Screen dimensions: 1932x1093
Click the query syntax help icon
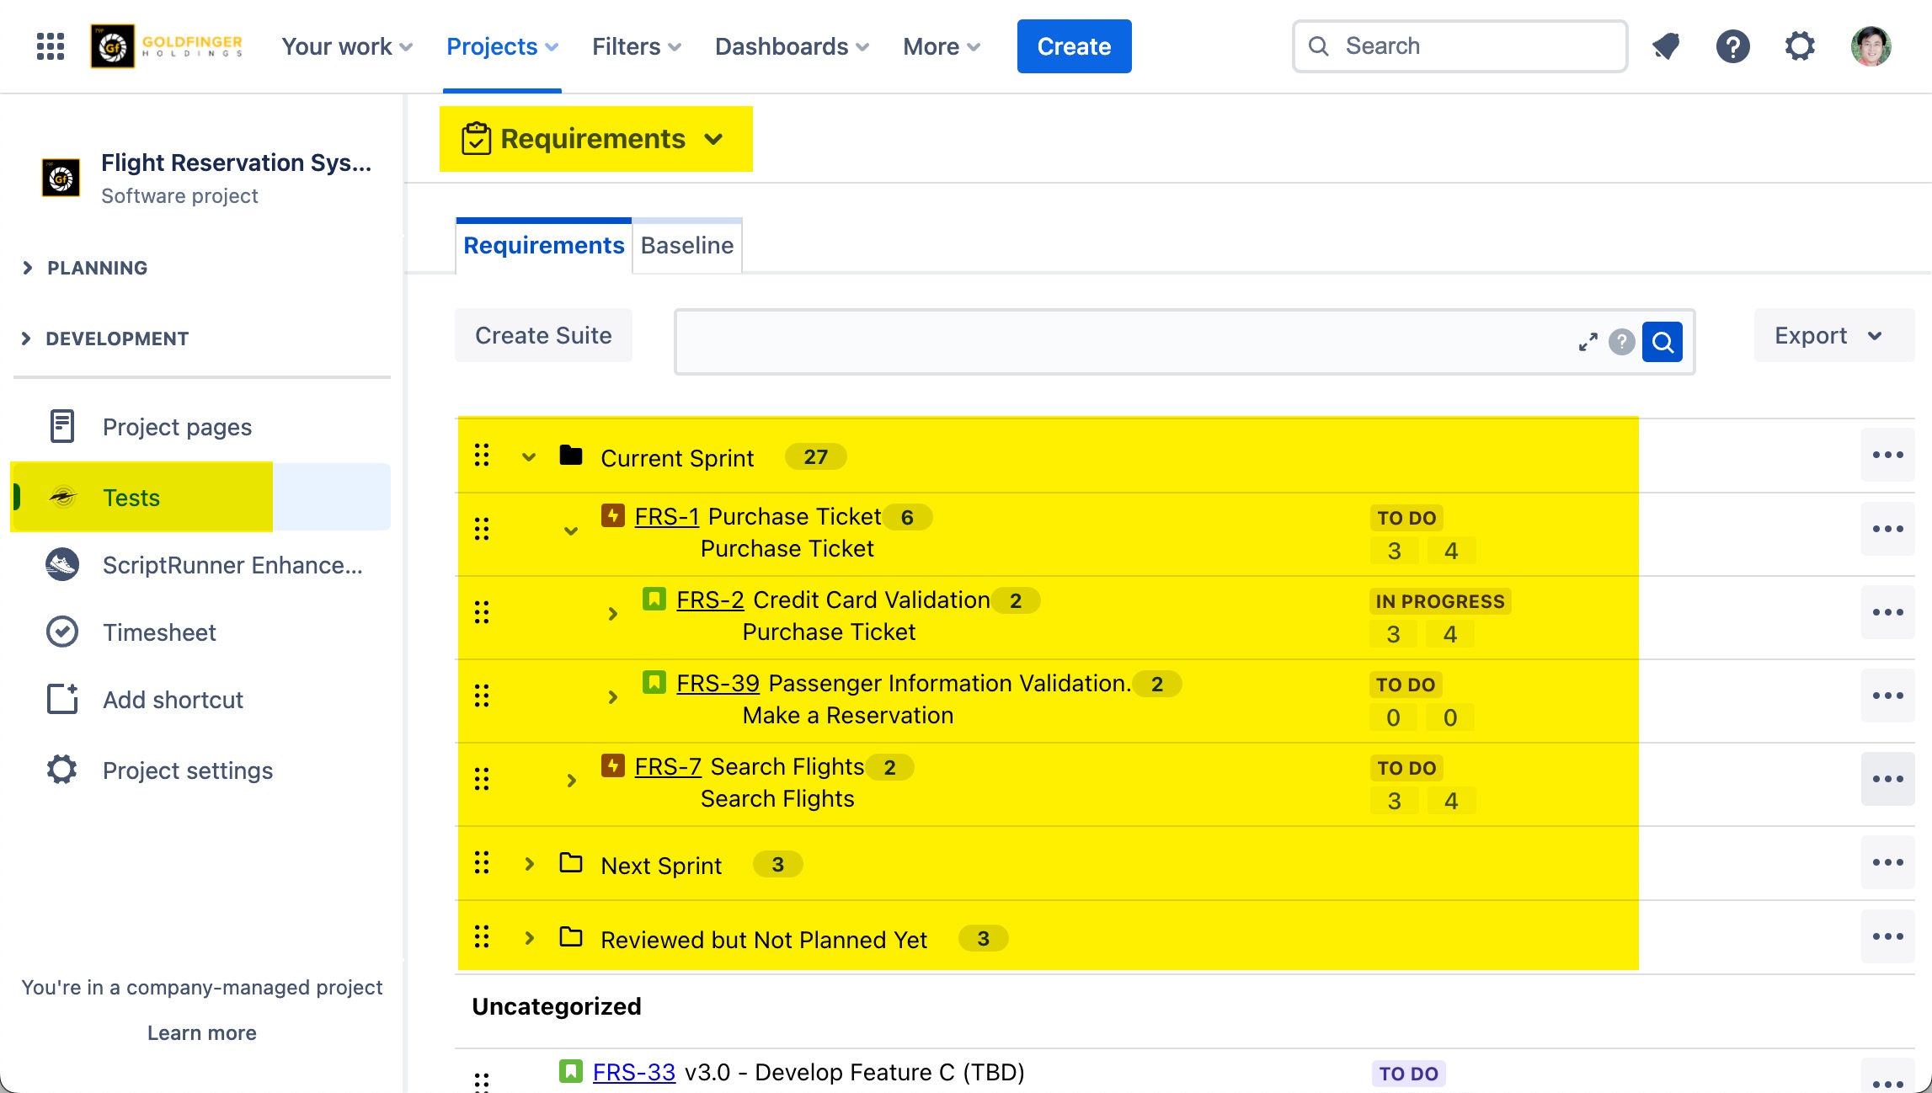(1621, 342)
